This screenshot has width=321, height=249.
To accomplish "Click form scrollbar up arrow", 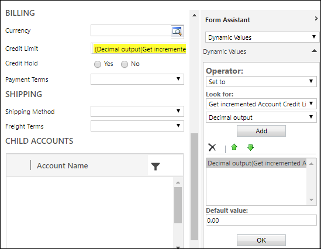I will point(194,15).
